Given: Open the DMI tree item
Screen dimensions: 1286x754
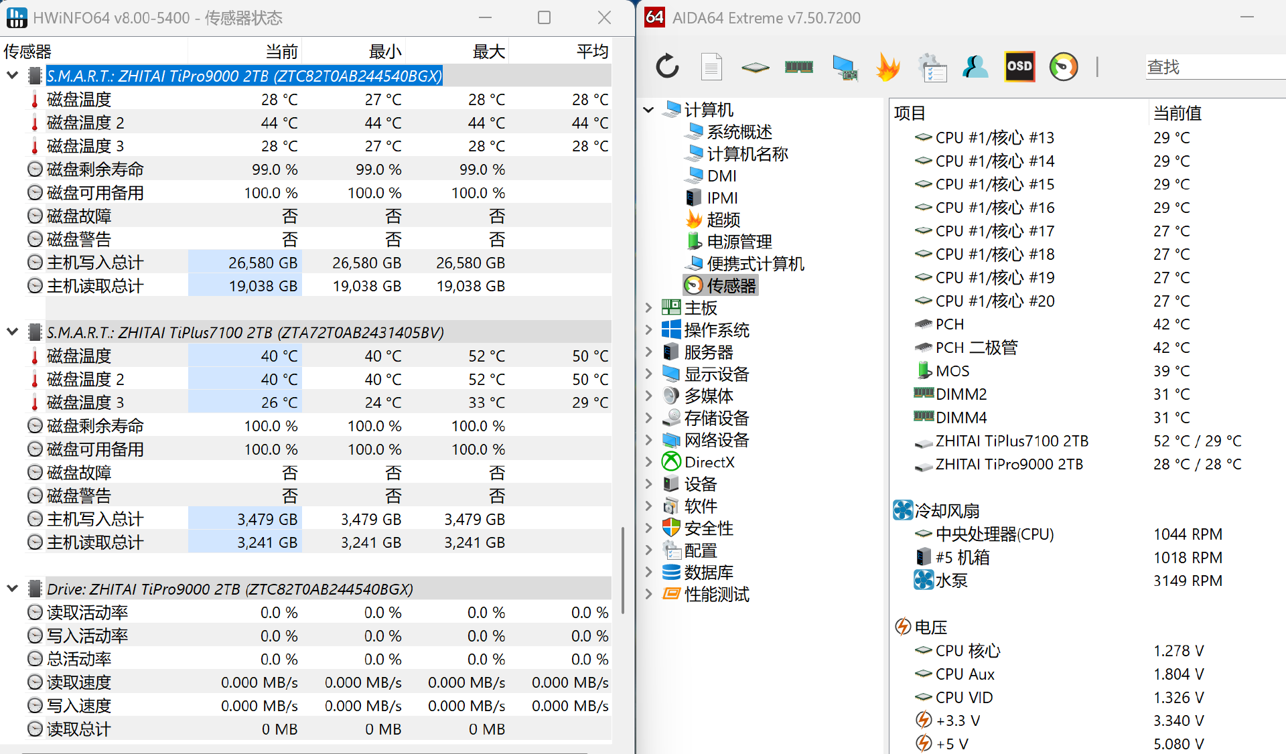Looking at the screenshot, I should 722,175.
